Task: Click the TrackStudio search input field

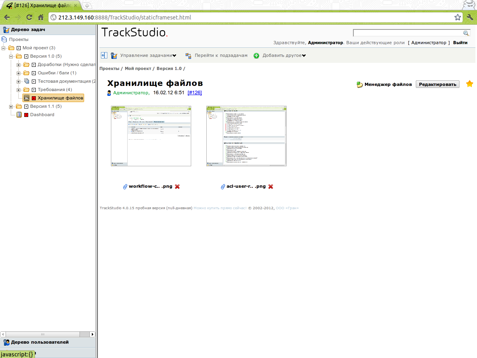Action: [x=408, y=33]
